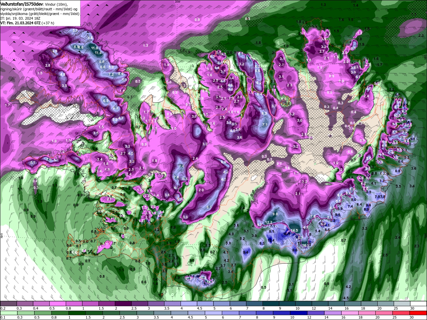Click the '11.0' precipitation value on the map
The width and height of the screenshot is (427, 320).
pyautogui.click(x=95, y=48)
